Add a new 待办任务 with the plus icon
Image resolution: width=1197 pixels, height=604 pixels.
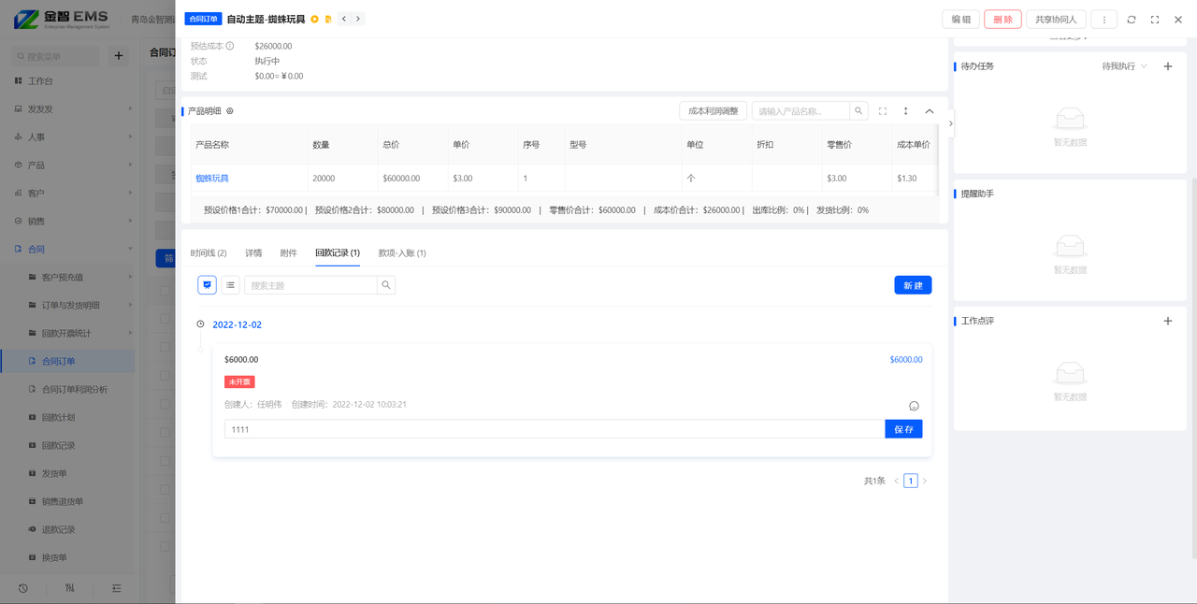(1167, 66)
